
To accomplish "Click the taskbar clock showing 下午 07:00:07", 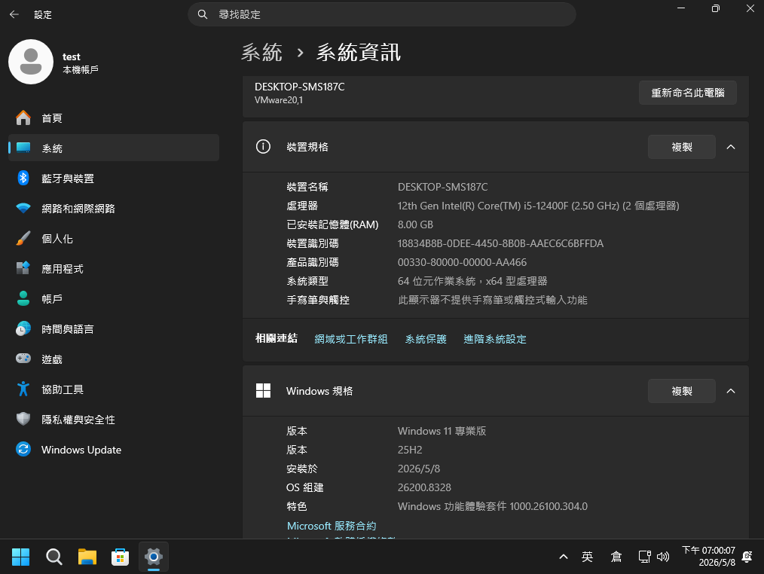I will click(x=708, y=557).
